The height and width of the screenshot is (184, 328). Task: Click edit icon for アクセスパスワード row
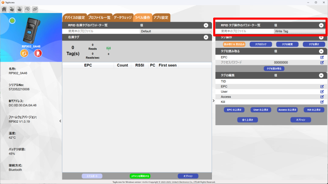tap(322, 63)
